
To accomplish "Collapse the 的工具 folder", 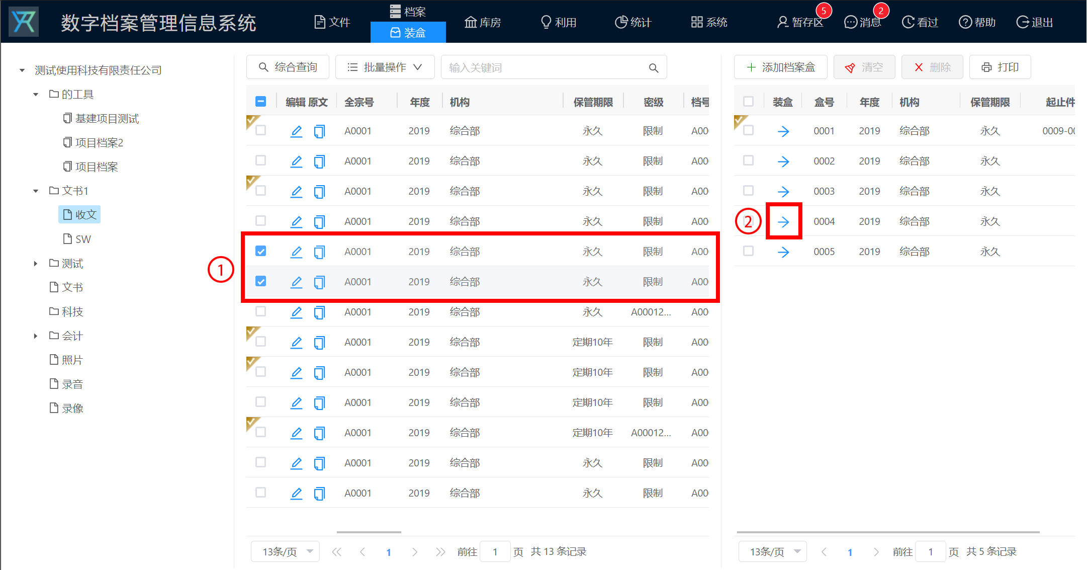I will 36,95.
